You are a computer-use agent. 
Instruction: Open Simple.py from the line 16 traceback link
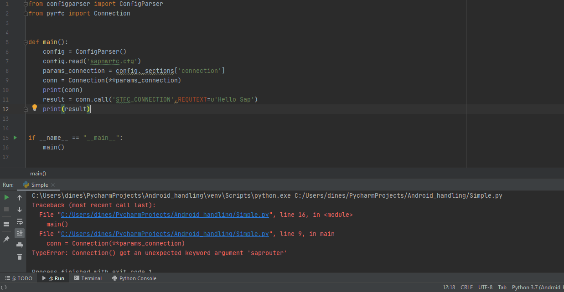point(164,214)
